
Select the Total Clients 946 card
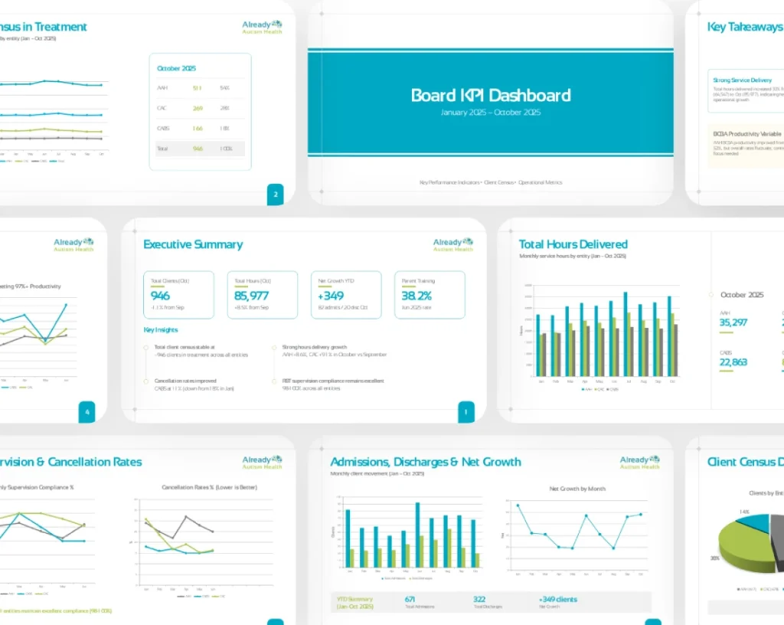point(178,295)
